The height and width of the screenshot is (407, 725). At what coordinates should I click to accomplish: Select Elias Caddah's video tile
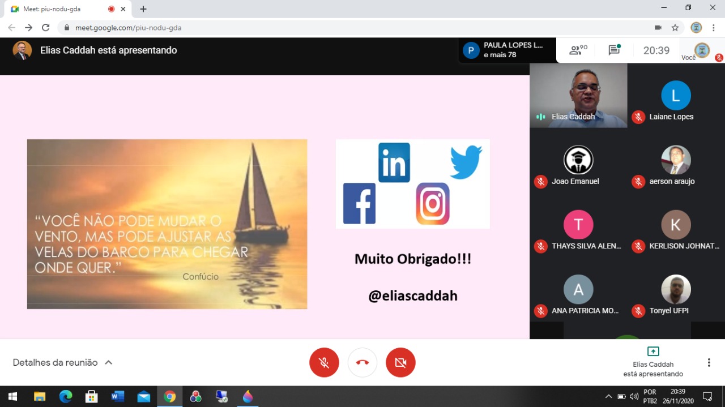point(578,95)
